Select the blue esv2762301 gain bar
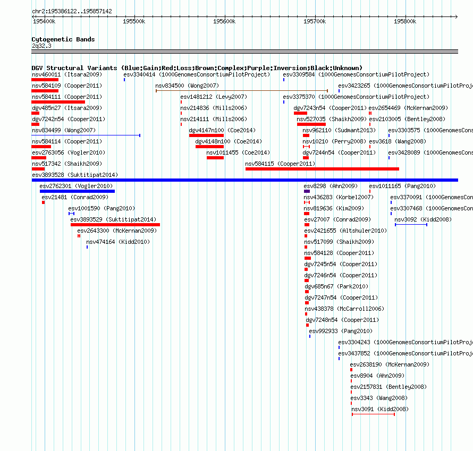Image resolution: width=473 pixels, height=451 pixels. pos(77,191)
